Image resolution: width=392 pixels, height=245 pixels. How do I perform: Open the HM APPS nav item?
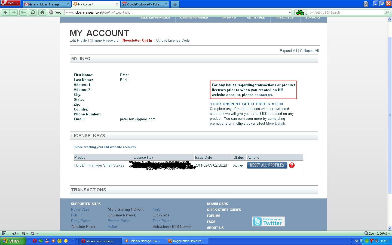[229, 18]
